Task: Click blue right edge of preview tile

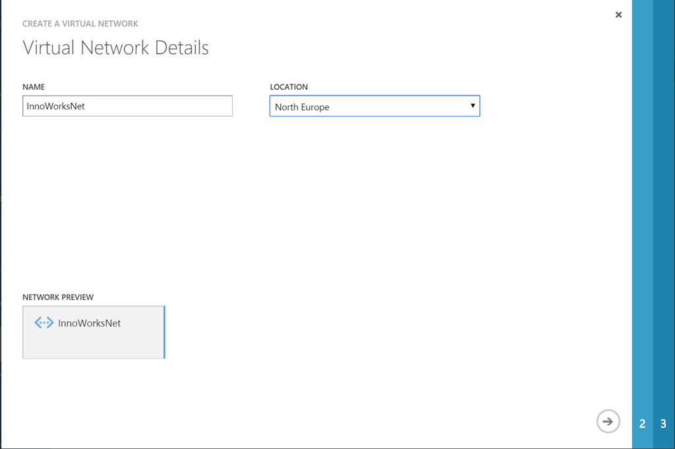Action: pos(164,332)
